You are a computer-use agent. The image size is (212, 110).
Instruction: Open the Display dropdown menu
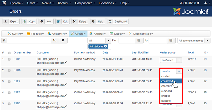coord(117,34)
